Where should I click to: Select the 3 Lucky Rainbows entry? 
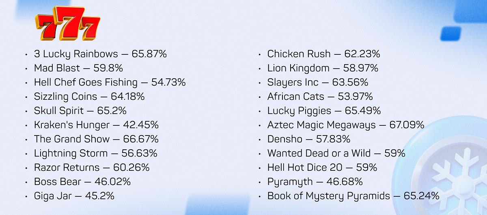tap(101, 54)
